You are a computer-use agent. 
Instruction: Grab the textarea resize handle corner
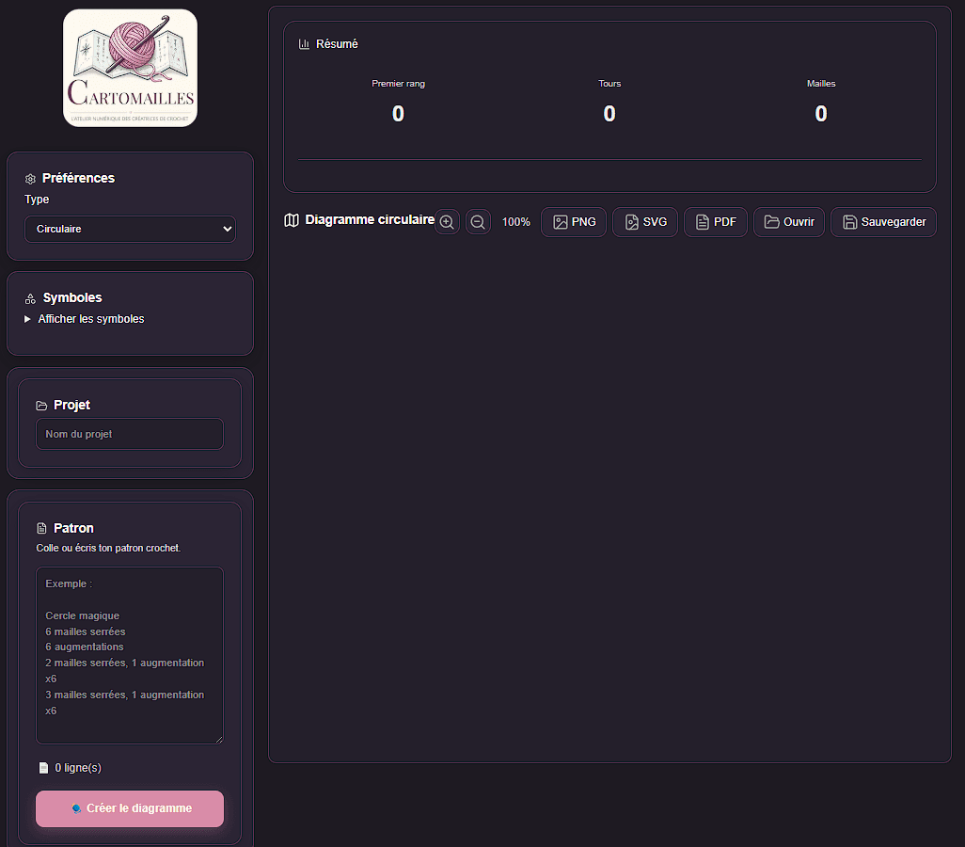click(219, 740)
